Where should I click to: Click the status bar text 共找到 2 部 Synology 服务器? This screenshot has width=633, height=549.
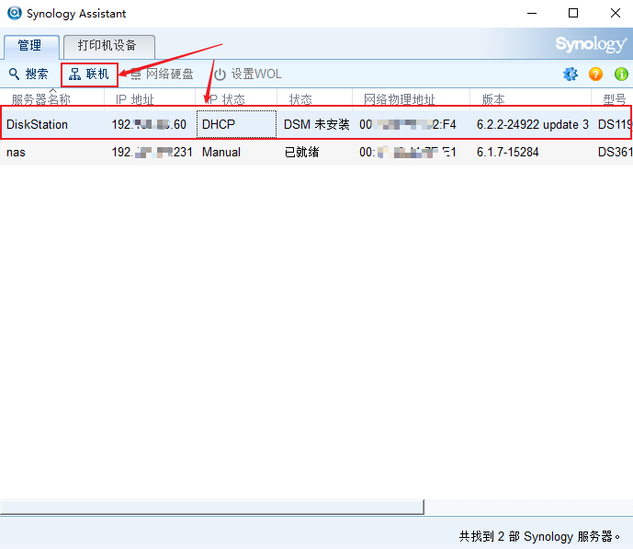539,536
